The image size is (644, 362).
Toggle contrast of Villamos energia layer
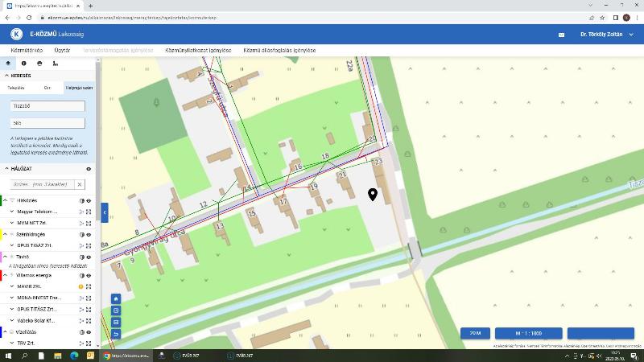click(x=81, y=276)
